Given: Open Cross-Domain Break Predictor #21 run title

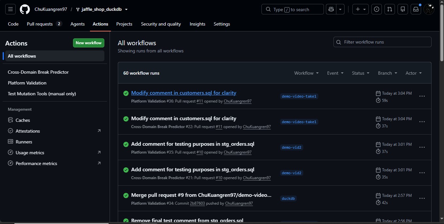Looking at the screenshot, I should [193, 170].
